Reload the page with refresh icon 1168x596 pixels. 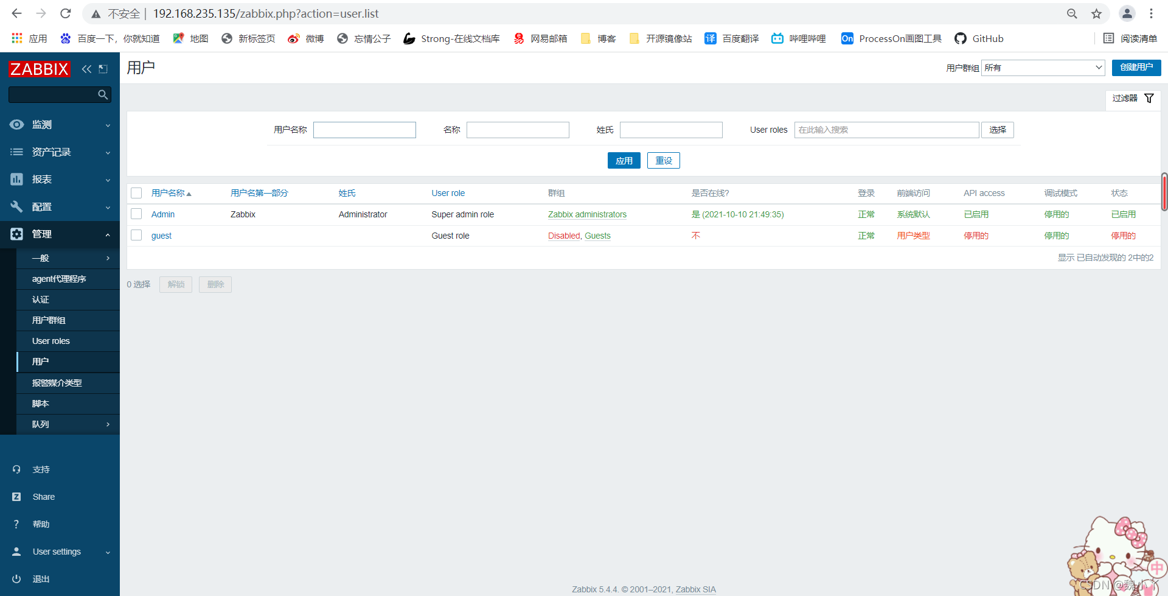(66, 13)
